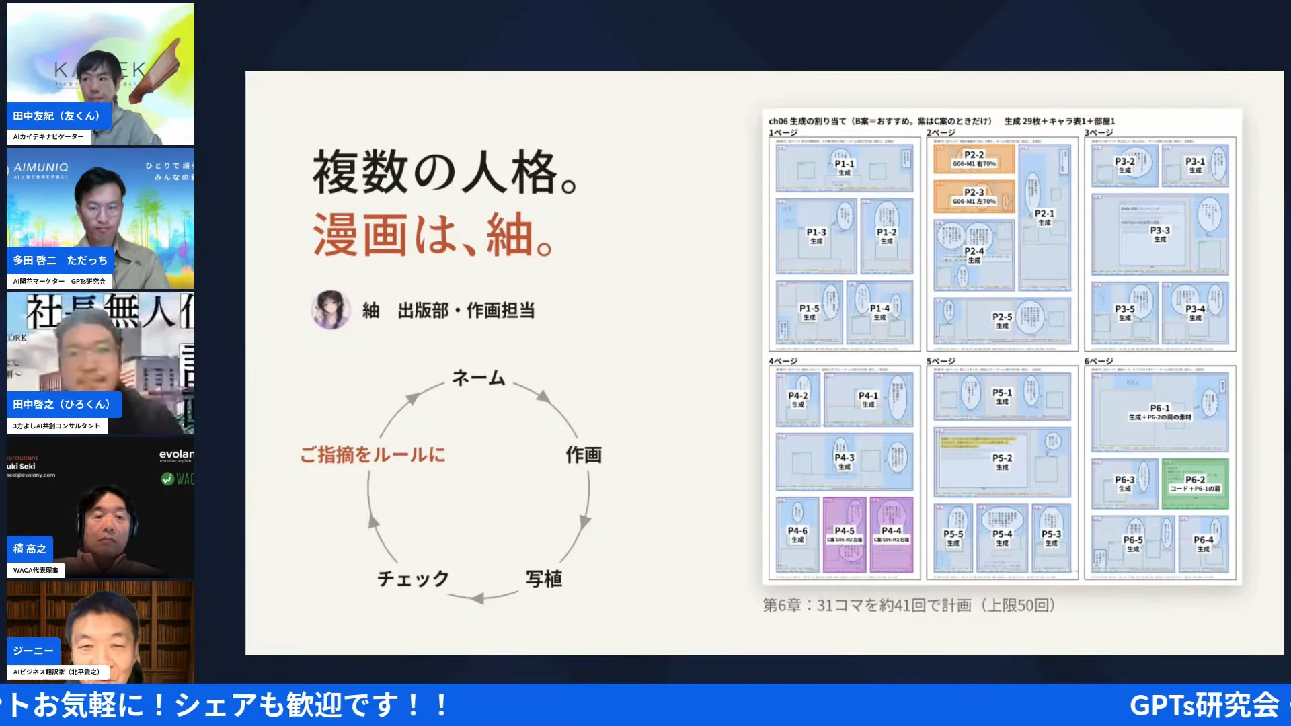Click 出版部・作画担当 label
Image resolution: width=1291 pixels, height=726 pixels.
(467, 311)
